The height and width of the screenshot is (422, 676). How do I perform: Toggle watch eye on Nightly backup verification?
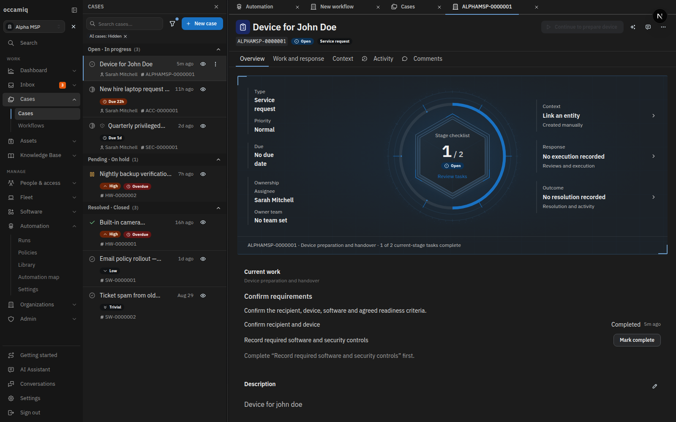203,174
